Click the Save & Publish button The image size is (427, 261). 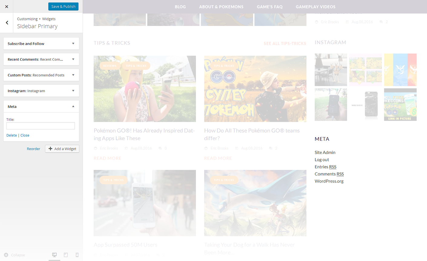63,6
